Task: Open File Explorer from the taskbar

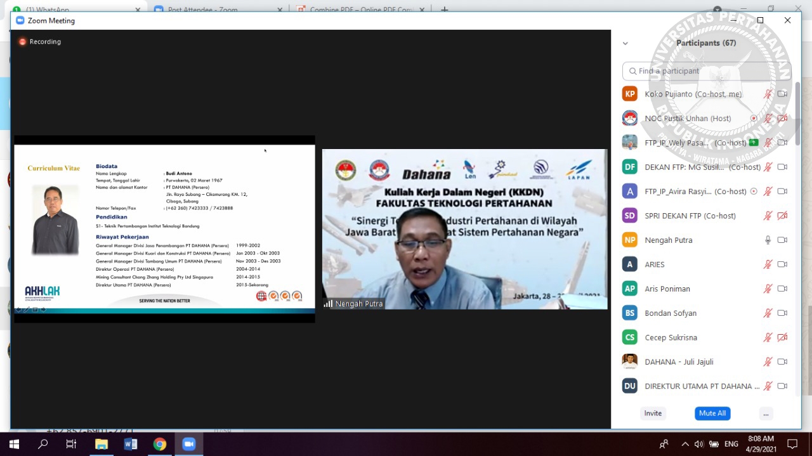Action: pos(101,444)
